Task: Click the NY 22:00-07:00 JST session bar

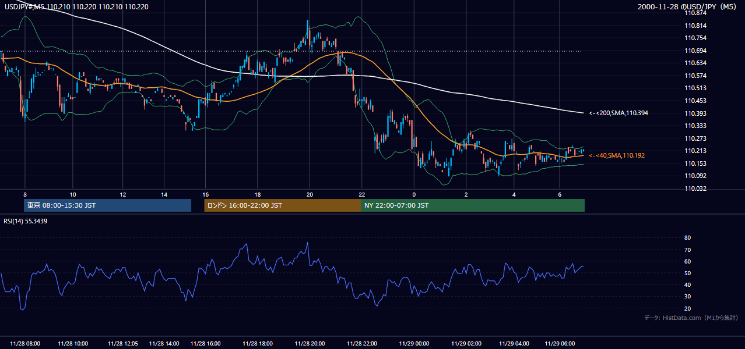Action: click(473, 205)
